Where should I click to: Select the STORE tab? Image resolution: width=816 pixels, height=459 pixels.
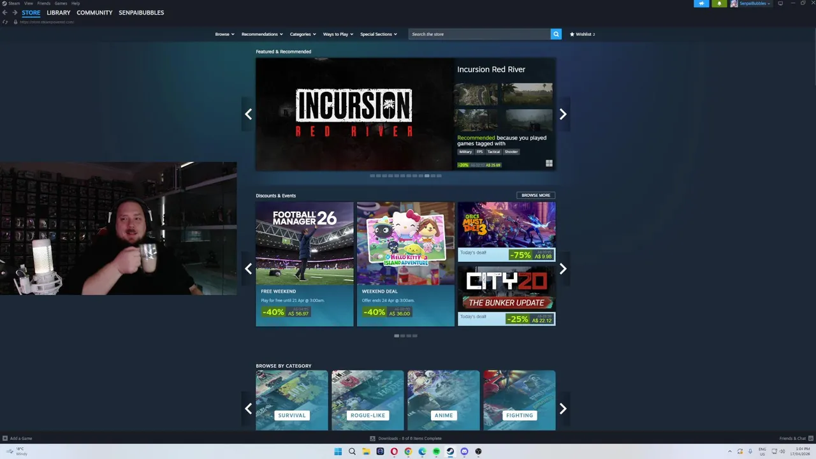31,13
